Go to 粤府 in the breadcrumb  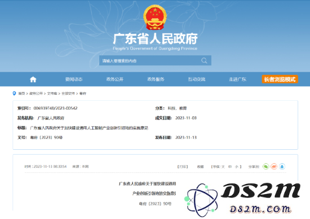tap(83, 93)
